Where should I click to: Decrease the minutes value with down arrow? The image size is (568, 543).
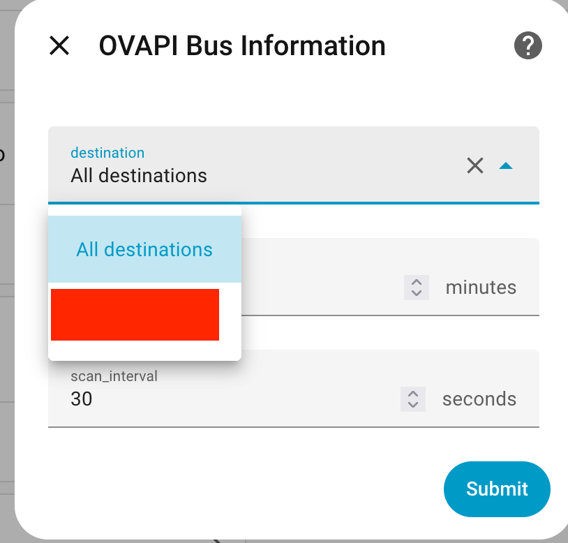click(417, 292)
